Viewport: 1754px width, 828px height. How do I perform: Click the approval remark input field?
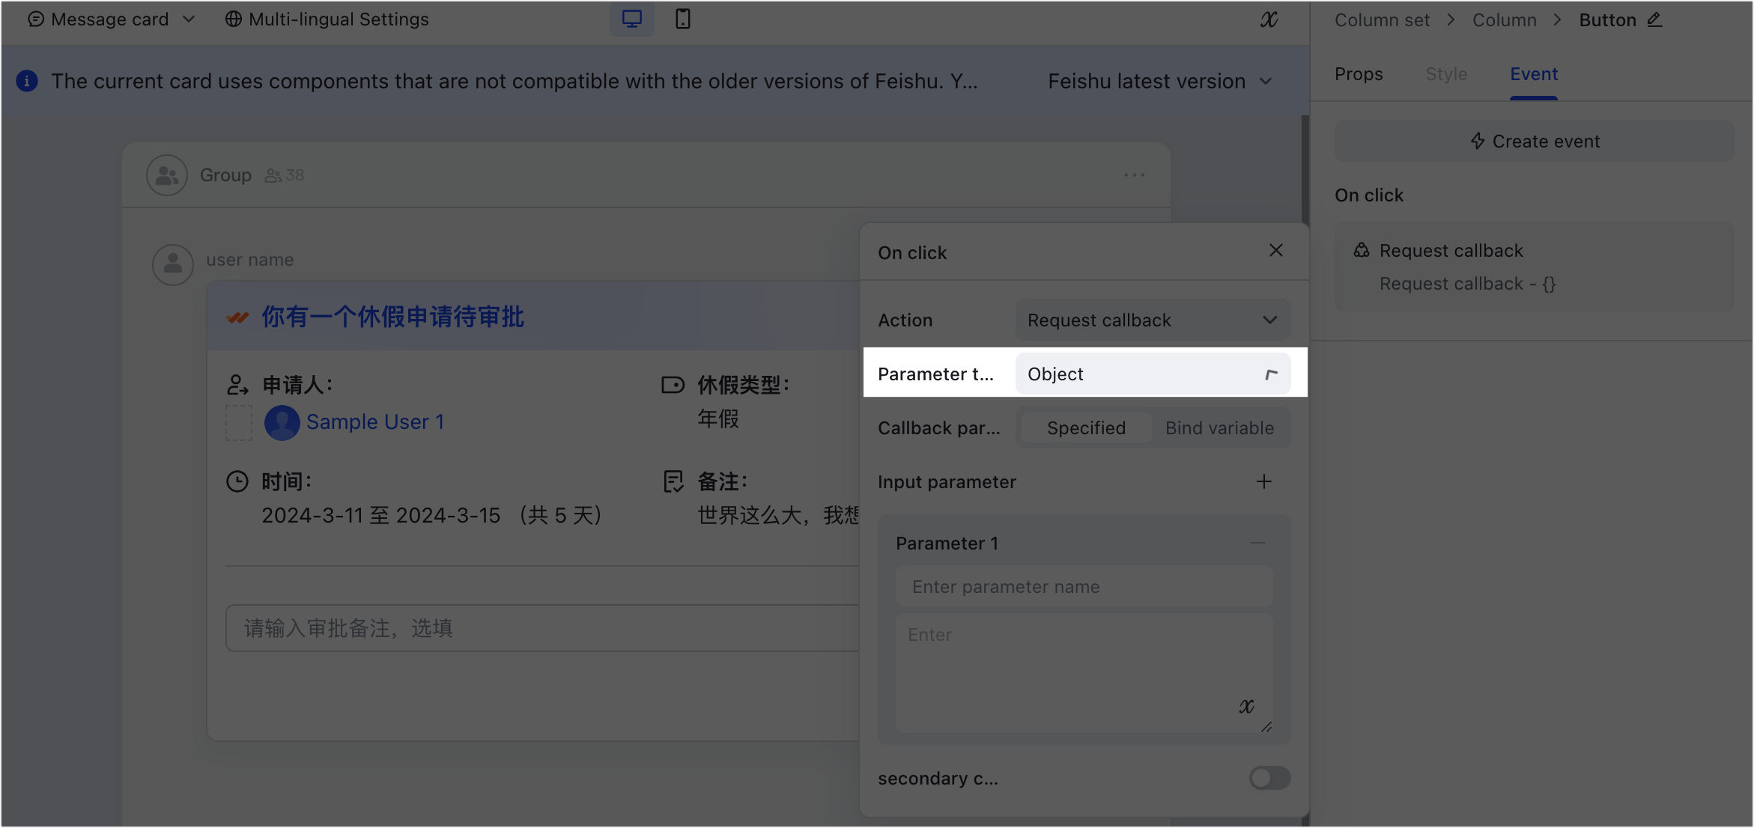(542, 628)
